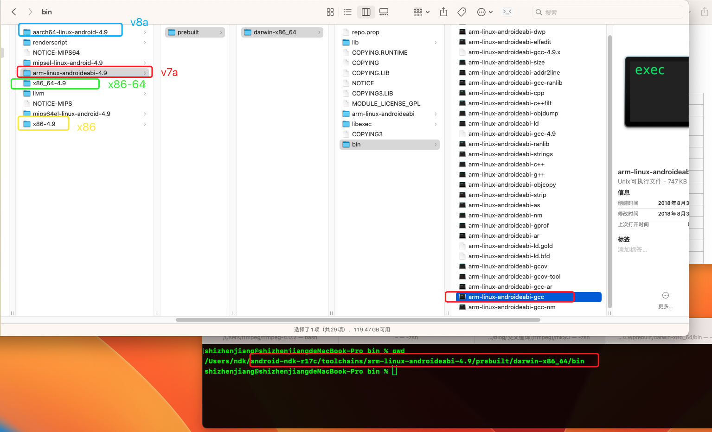Go forward with the Finder forward arrow

point(30,12)
